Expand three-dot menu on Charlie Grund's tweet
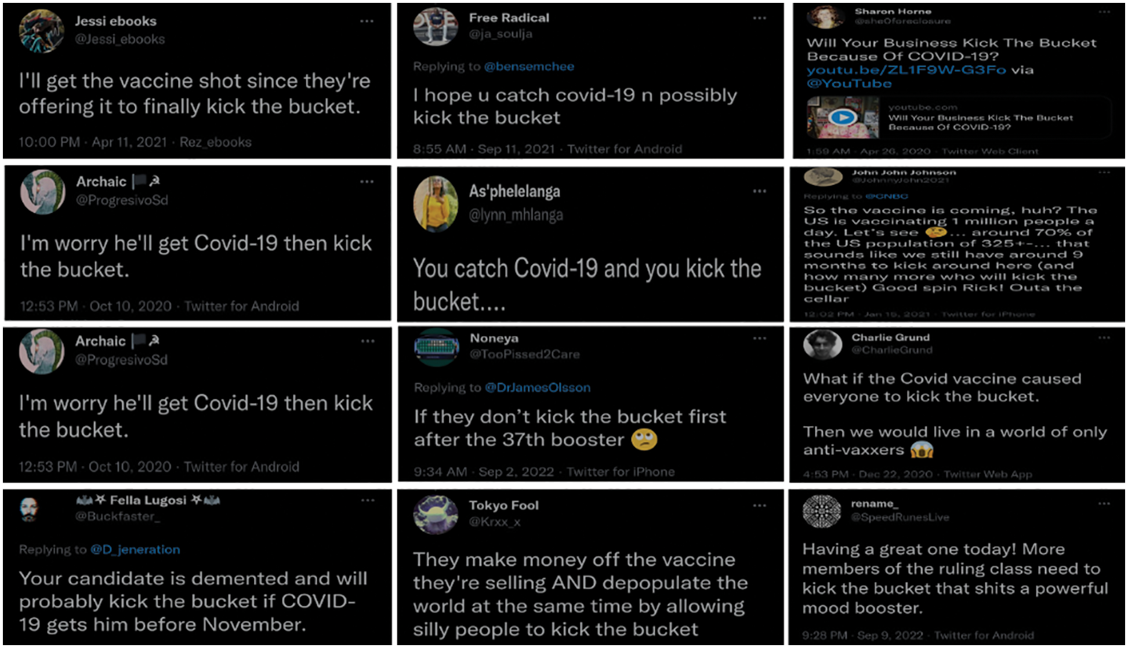The image size is (1128, 648). coord(1104,338)
